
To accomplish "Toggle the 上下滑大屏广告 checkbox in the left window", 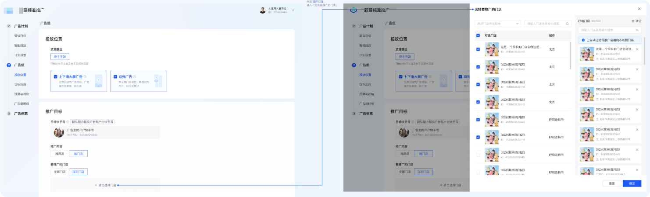I will pyautogui.click(x=55, y=76).
